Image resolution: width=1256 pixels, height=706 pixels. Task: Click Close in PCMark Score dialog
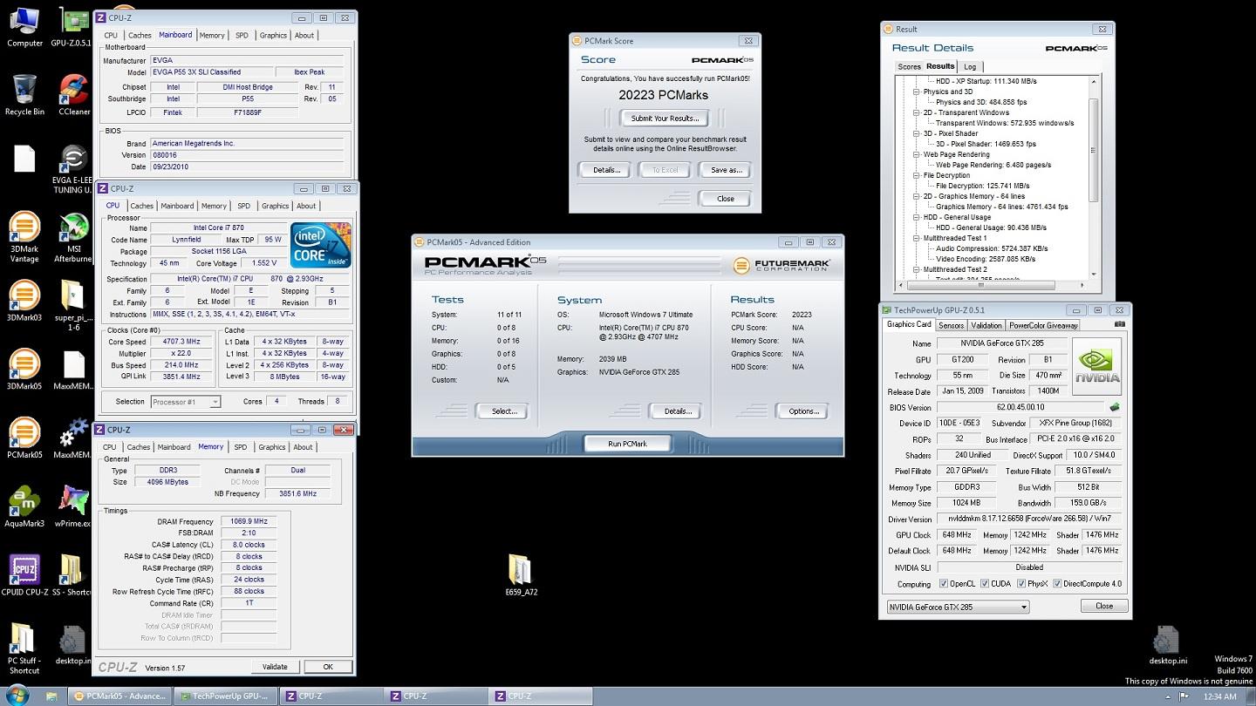726,199
